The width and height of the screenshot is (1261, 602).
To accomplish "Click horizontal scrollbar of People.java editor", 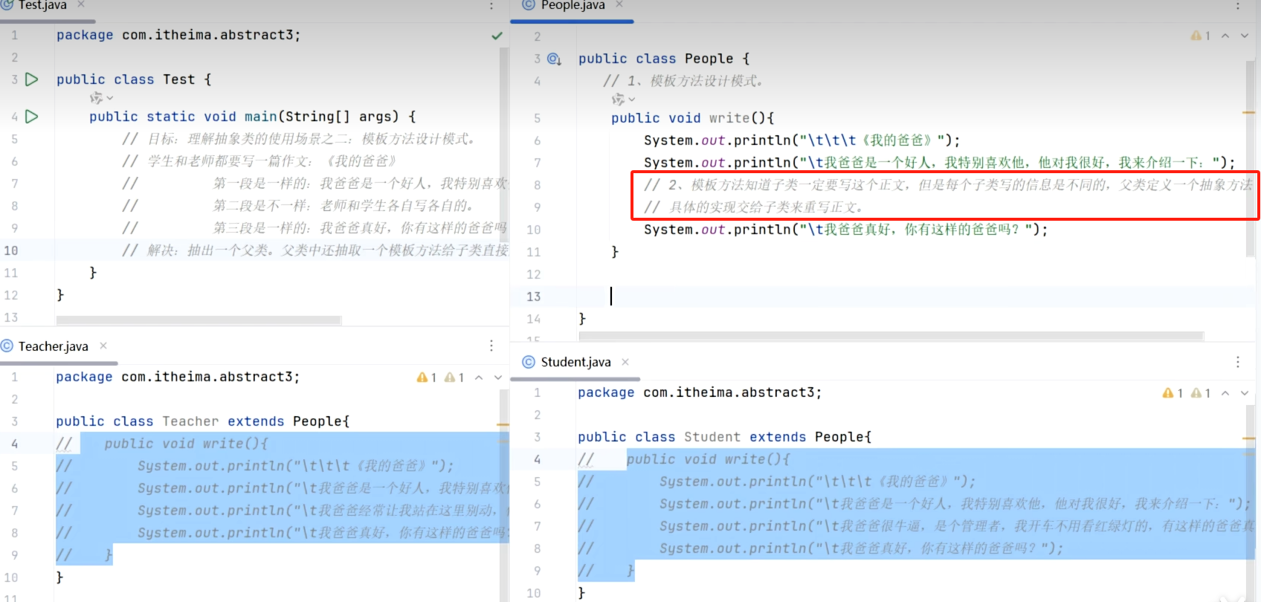I will tap(891, 336).
